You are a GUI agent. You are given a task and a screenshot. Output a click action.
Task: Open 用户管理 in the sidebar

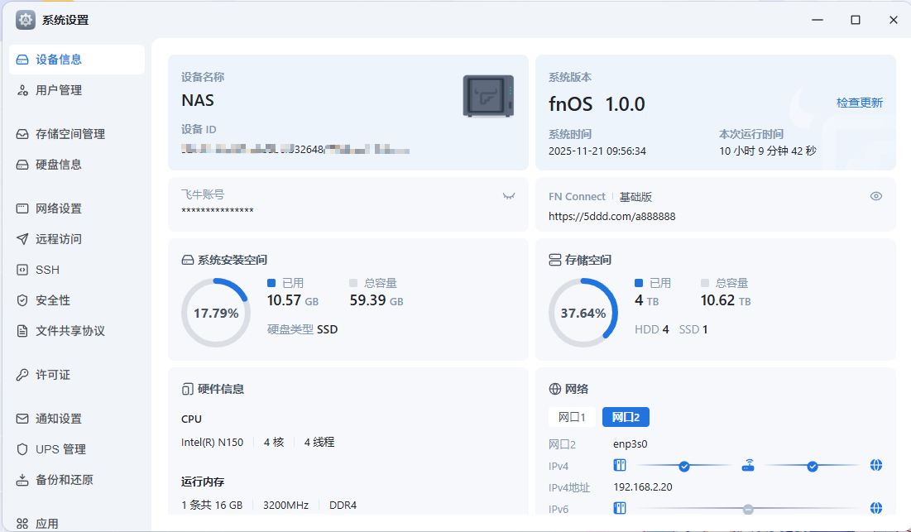tap(59, 90)
